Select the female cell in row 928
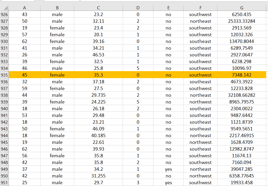The width and height of the screenshot is (268, 186). tap(57, 28)
